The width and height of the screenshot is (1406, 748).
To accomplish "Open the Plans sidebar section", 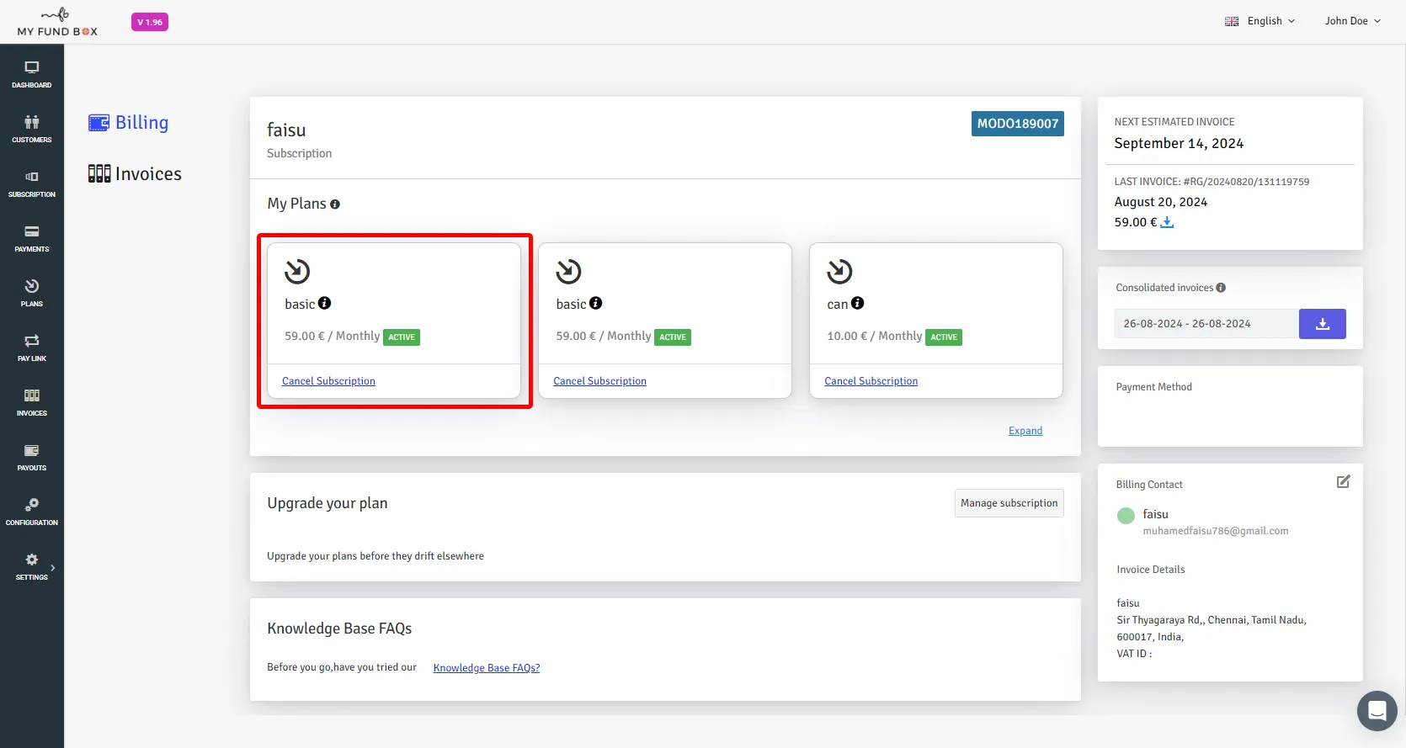I will tap(32, 293).
